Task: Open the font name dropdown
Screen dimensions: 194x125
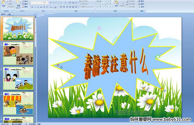Action: pos(42,3)
